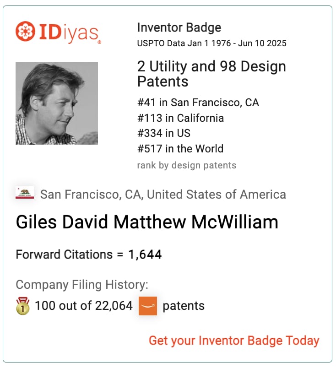
Task: Click the Company Filing History label
Action: (82, 284)
